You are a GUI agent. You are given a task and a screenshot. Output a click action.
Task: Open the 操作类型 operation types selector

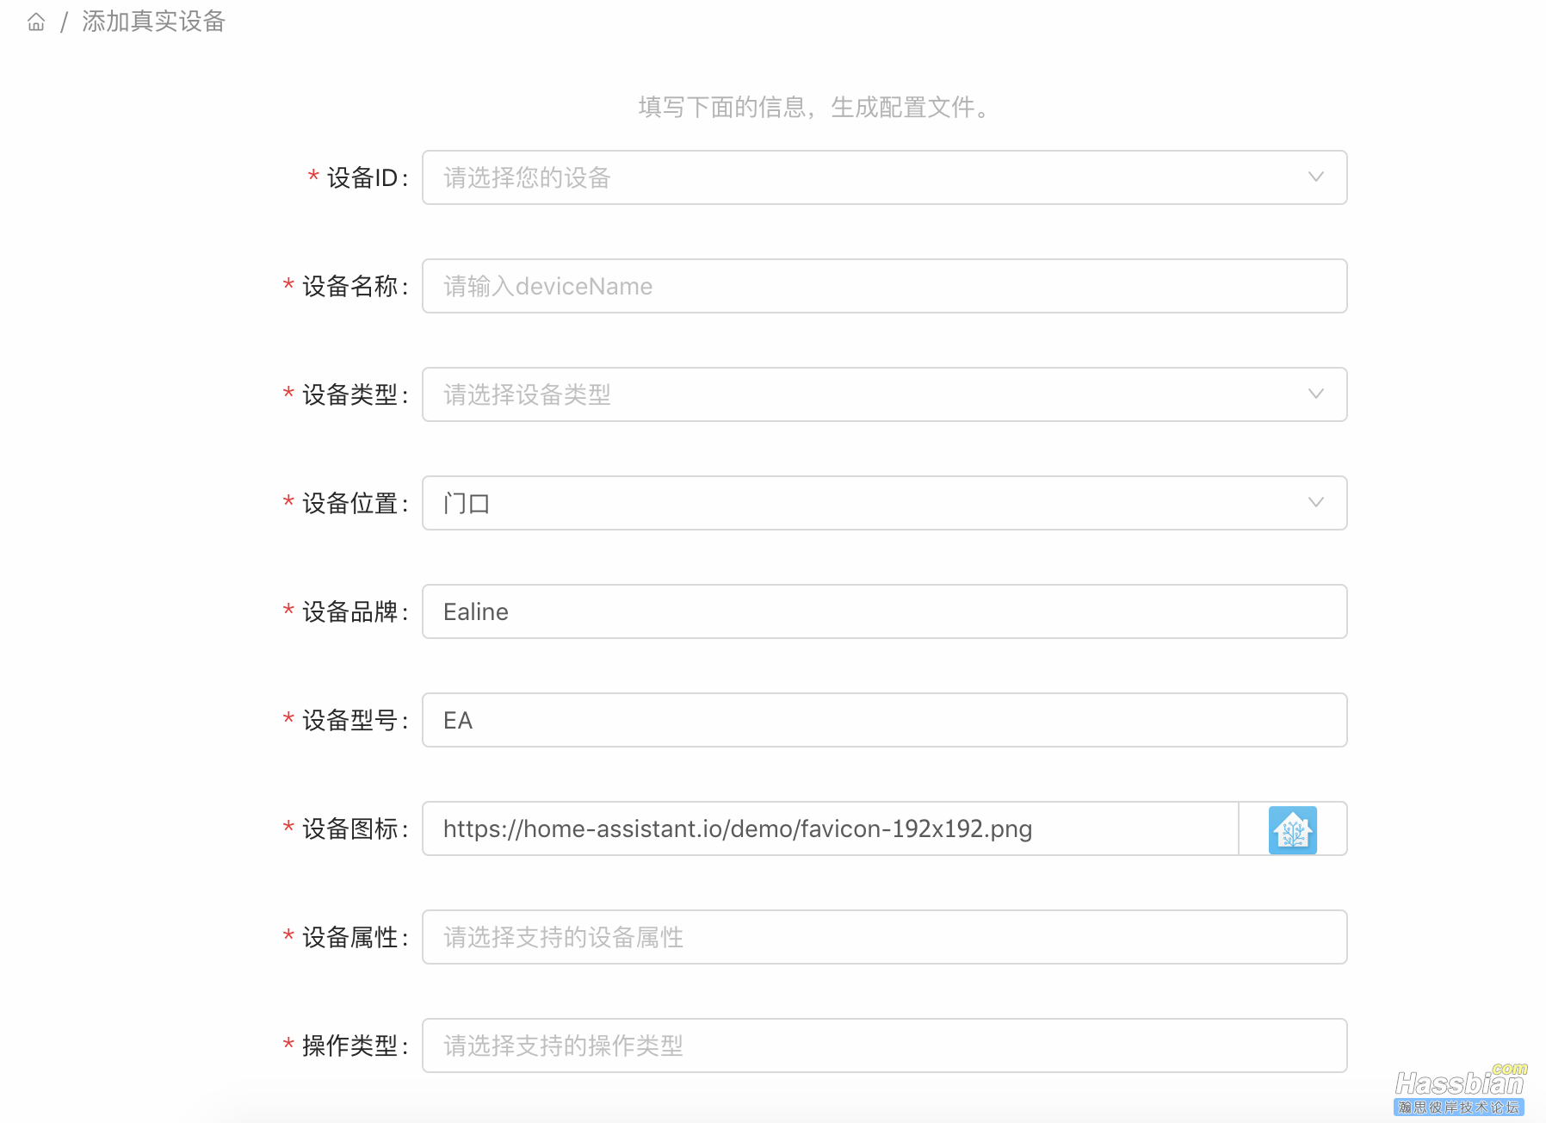coord(884,1045)
